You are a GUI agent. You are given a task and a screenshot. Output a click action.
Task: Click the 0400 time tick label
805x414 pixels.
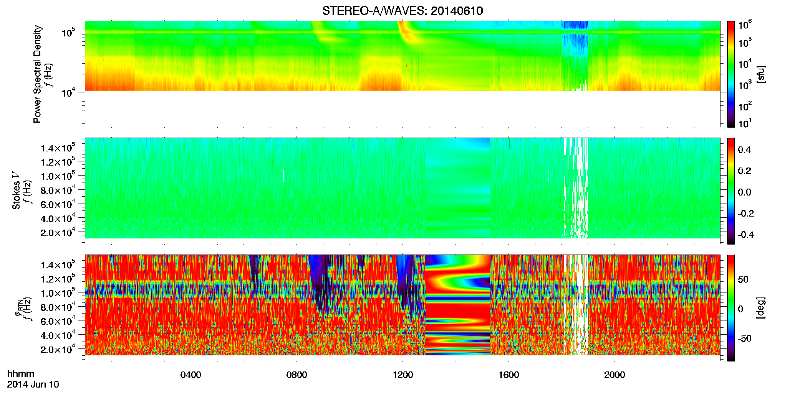(191, 375)
